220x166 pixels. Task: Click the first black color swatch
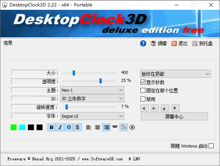(x=31, y=128)
